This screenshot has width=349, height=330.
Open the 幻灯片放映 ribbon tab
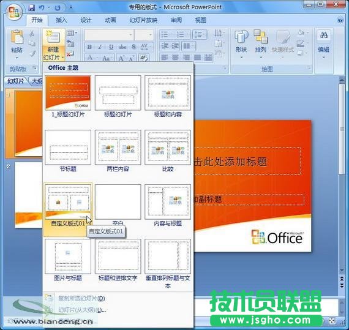pyautogui.click(x=143, y=20)
